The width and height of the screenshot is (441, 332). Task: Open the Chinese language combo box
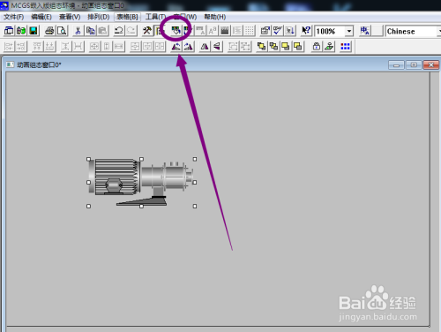(x=414, y=31)
